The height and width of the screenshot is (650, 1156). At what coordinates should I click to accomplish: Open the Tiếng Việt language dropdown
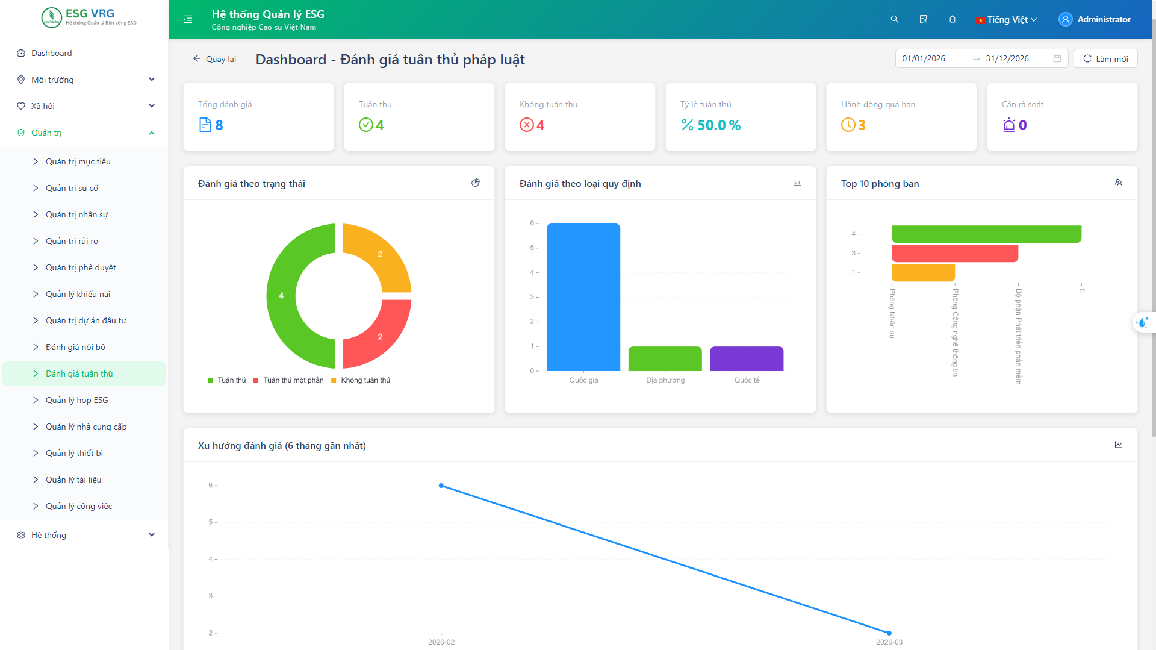click(x=1007, y=19)
